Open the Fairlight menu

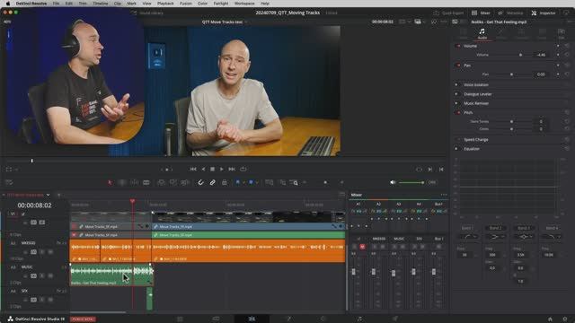[221, 4]
